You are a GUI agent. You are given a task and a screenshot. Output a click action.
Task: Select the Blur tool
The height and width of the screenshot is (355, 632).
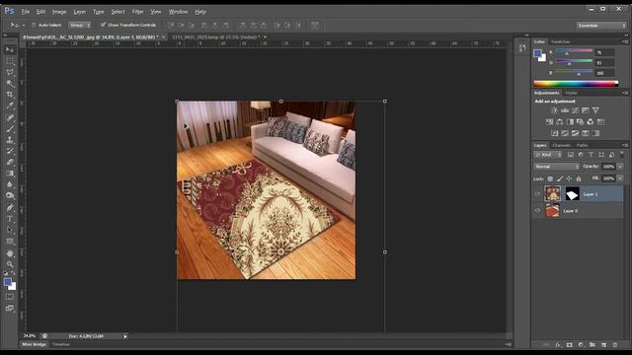[x=10, y=184]
